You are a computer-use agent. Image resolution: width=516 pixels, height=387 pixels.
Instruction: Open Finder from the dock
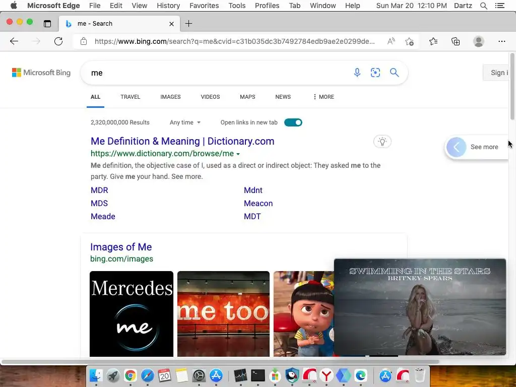click(x=96, y=375)
